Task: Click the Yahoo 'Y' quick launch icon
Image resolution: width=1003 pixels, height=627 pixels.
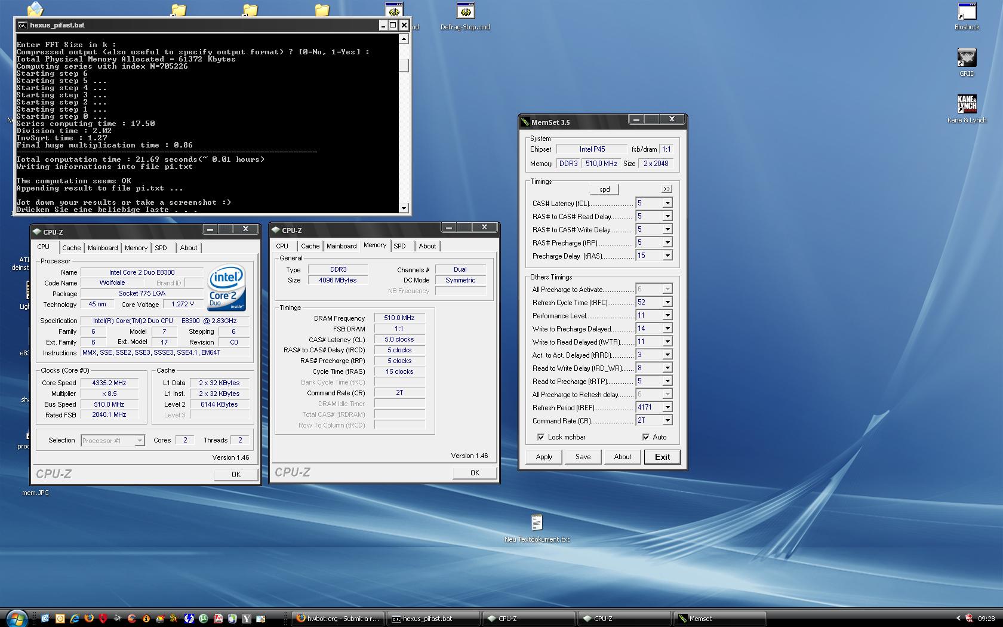Action: 247,619
